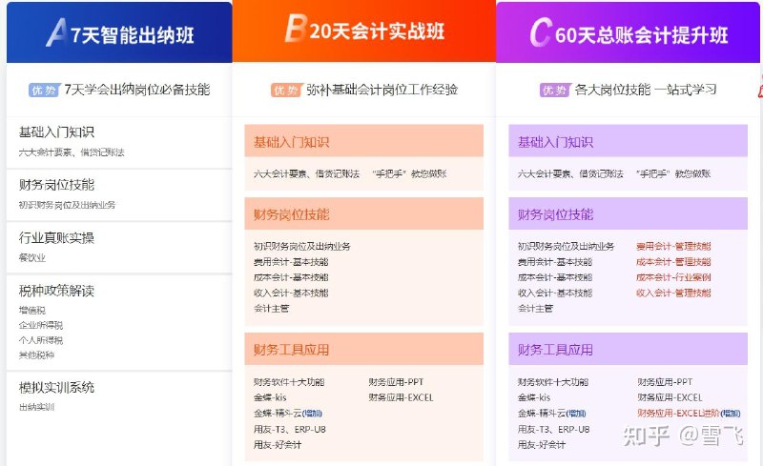This screenshot has height=466, width=763.
Task: Click the blue 优势 badge in column A
Action: point(44,90)
